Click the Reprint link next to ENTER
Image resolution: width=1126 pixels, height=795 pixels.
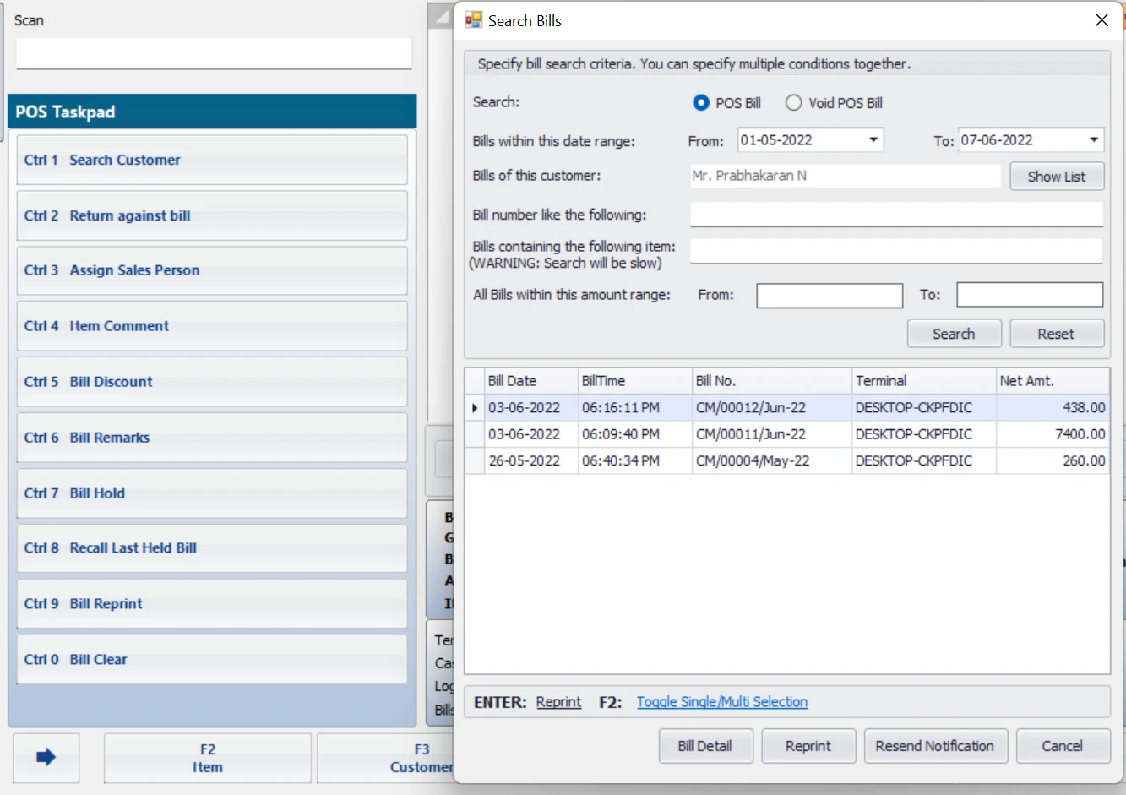(x=558, y=702)
